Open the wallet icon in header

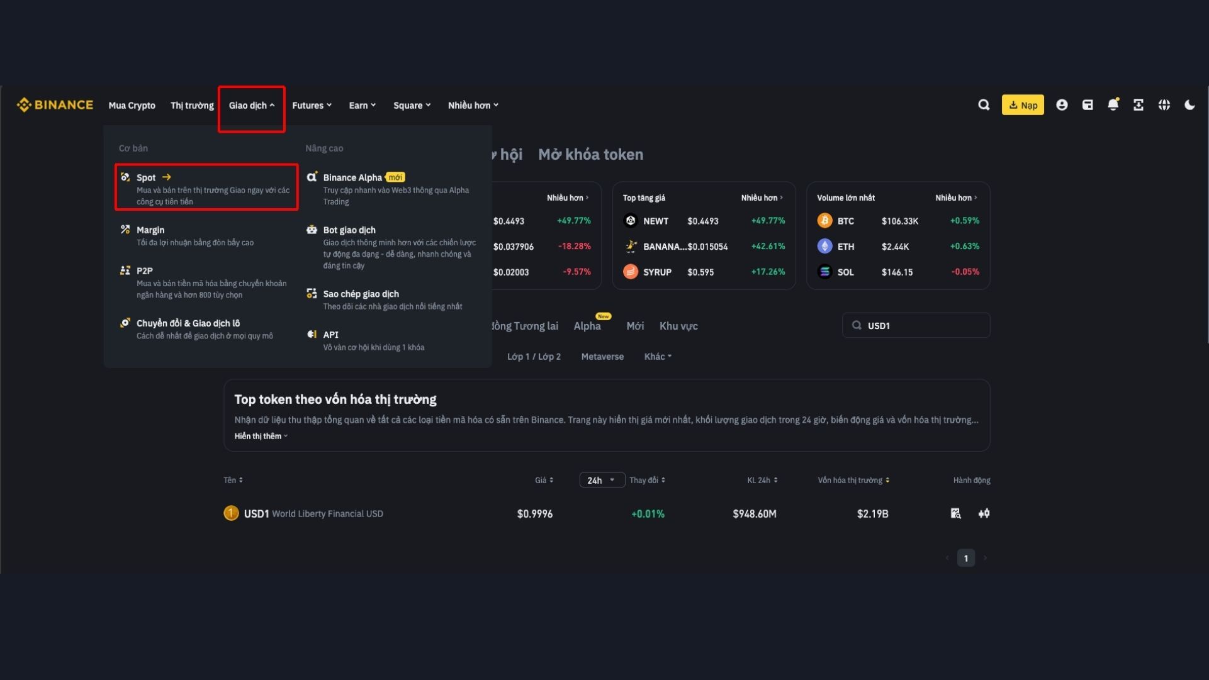click(1088, 105)
